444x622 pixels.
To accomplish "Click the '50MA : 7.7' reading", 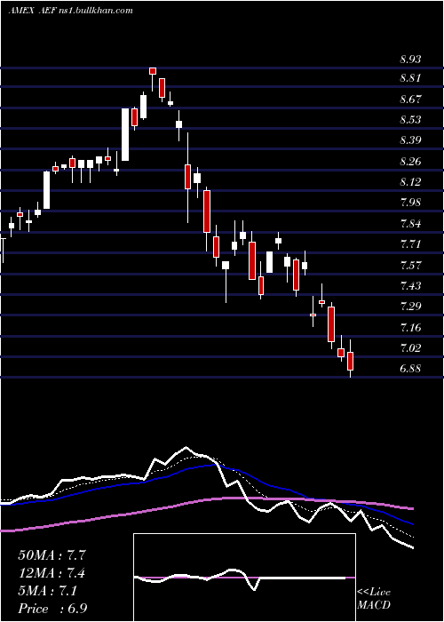I will click(52, 555).
